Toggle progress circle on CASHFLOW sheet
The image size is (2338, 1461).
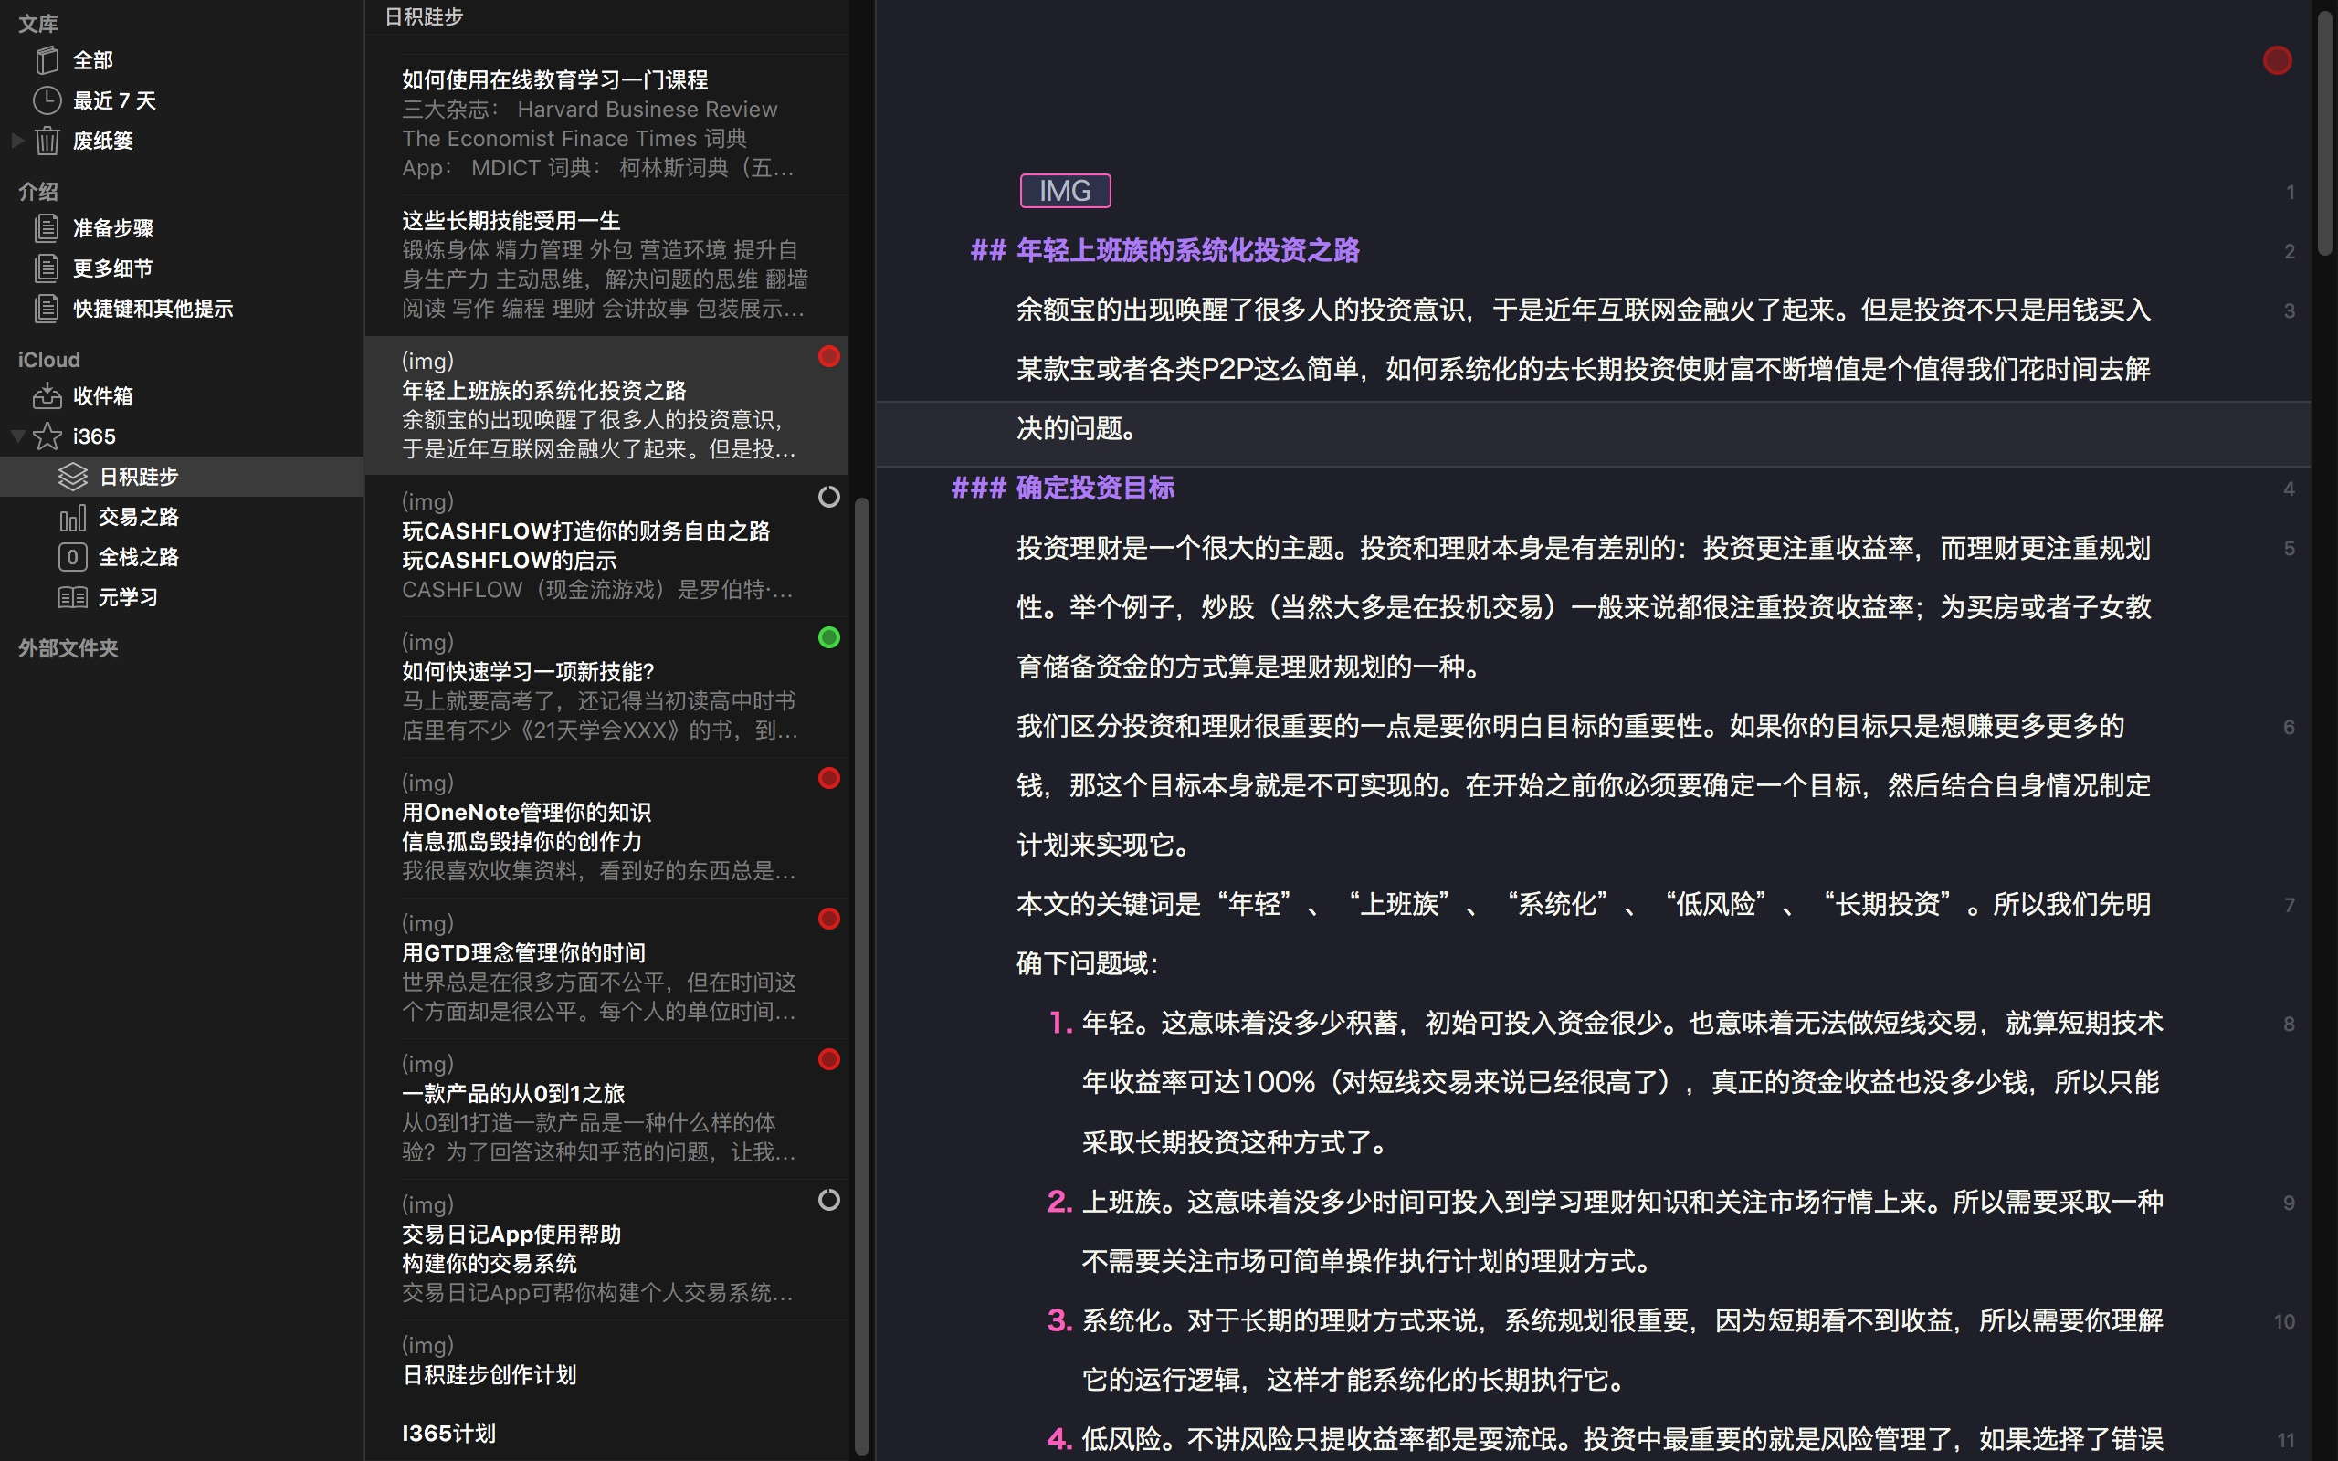829,497
